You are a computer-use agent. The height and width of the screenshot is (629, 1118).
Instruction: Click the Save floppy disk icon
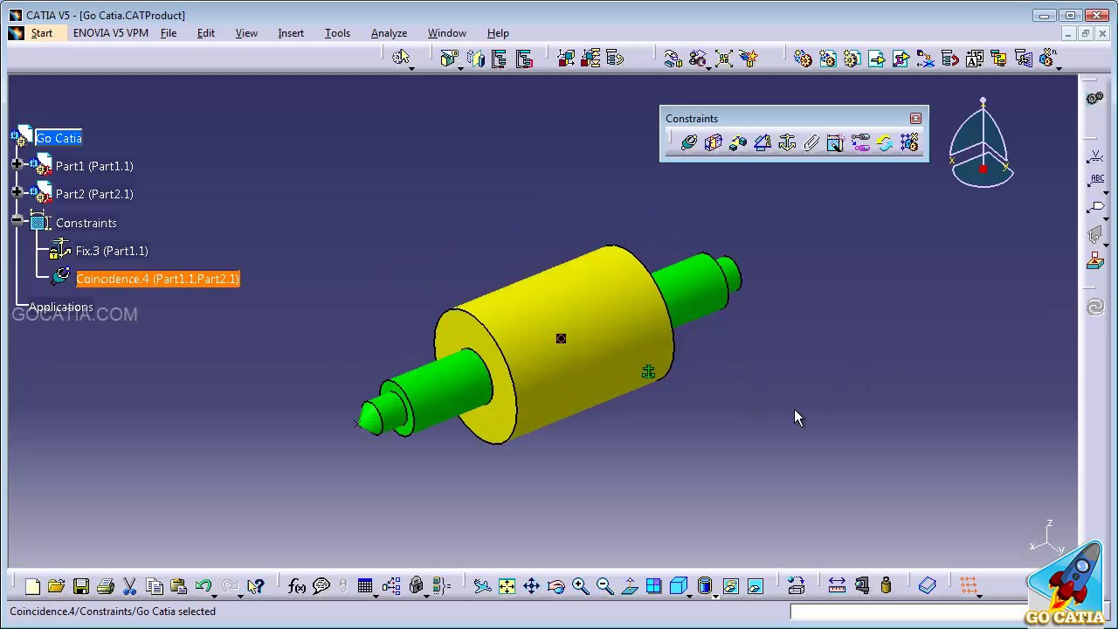[81, 586]
